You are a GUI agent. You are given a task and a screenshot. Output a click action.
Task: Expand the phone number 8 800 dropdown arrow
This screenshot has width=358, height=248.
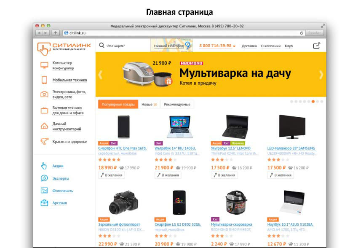click(x=234, y=46)
